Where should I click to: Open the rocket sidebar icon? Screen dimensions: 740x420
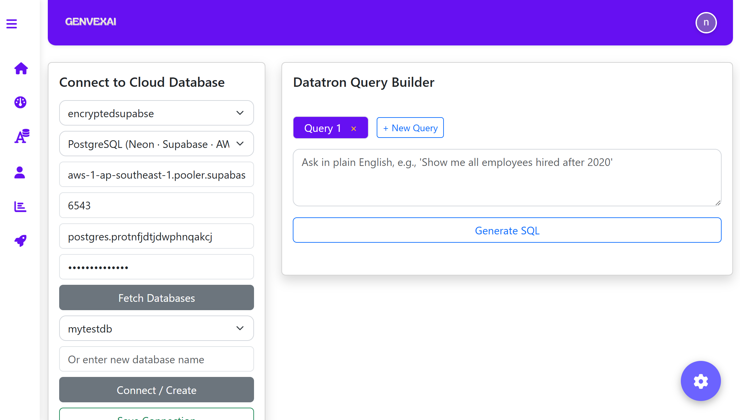tap(20, 240)
